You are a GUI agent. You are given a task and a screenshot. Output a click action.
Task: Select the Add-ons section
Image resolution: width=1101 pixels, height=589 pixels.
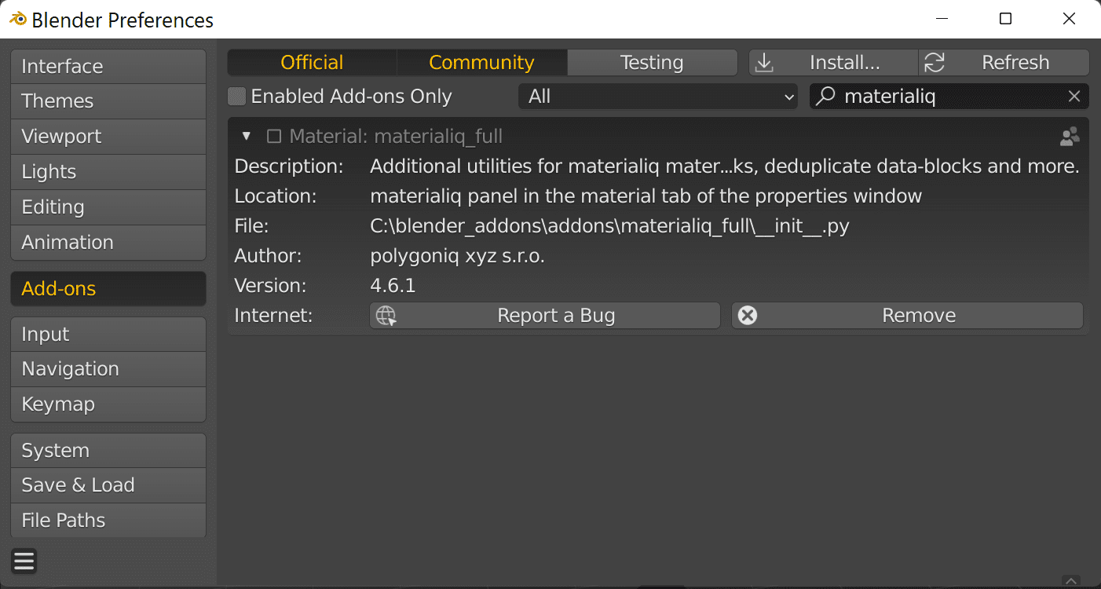pyautogui.click(x=108, y=289)
